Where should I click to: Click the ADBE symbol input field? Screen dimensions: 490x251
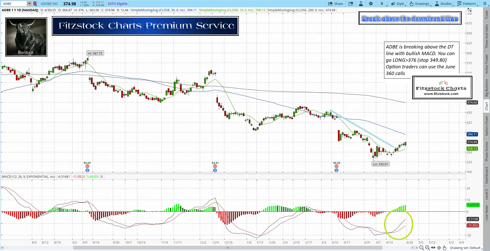pyautogui.click(x=14, y=4)
